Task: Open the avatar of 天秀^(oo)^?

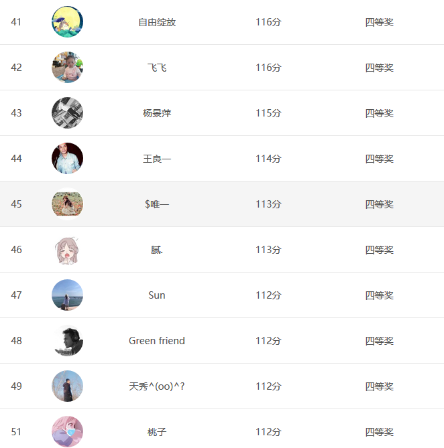Action: click(x=67, y=386)
